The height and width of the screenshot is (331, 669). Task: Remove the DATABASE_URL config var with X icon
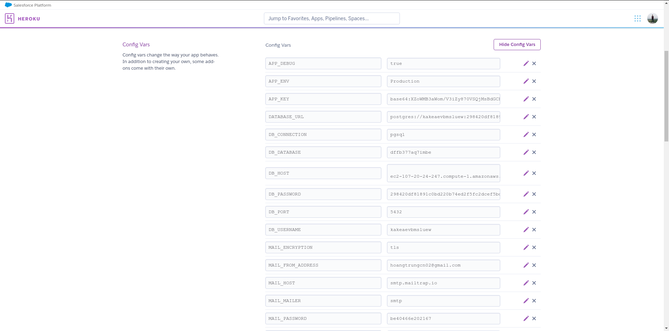click(x=534, y=117)
